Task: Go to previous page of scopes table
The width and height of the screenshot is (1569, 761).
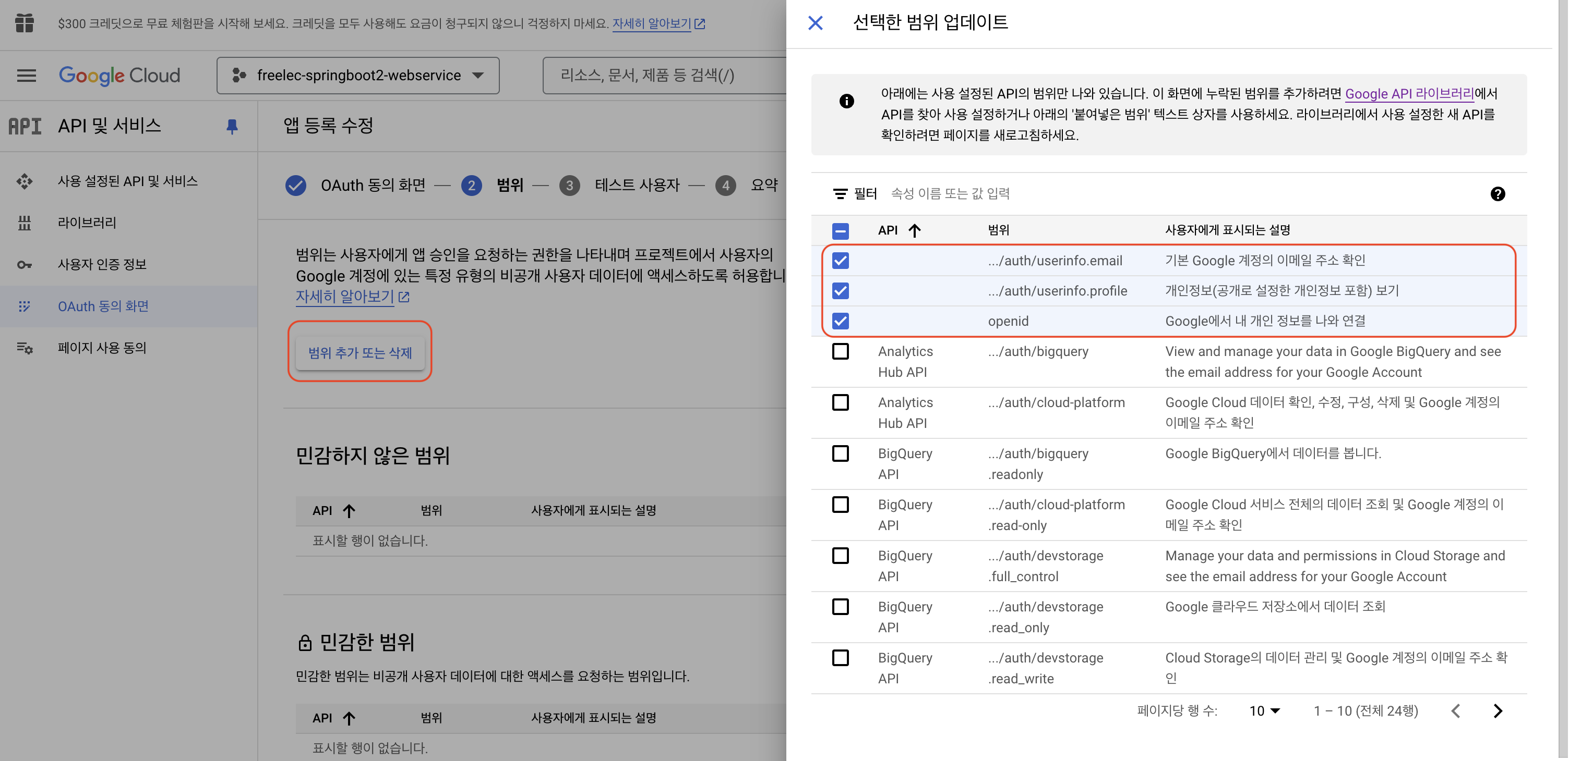Action: coord(1456,710)
